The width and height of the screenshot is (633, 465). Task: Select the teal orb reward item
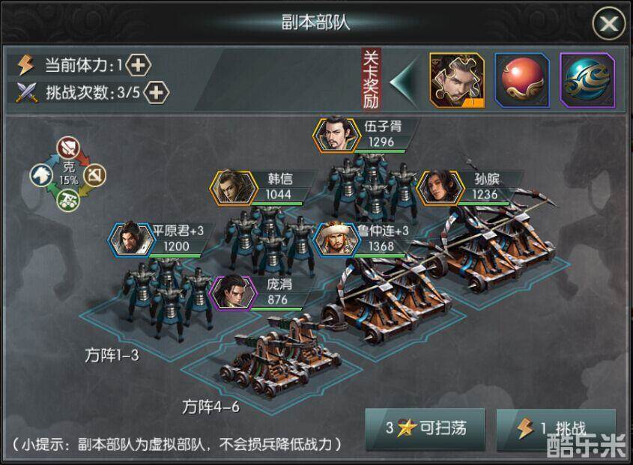click(x=588, y=80)
